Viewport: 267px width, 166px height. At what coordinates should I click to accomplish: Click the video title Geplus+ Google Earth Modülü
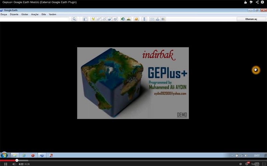coord(39,2)
